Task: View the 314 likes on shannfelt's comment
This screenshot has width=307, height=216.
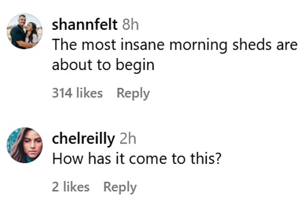Action: [77, 93]
